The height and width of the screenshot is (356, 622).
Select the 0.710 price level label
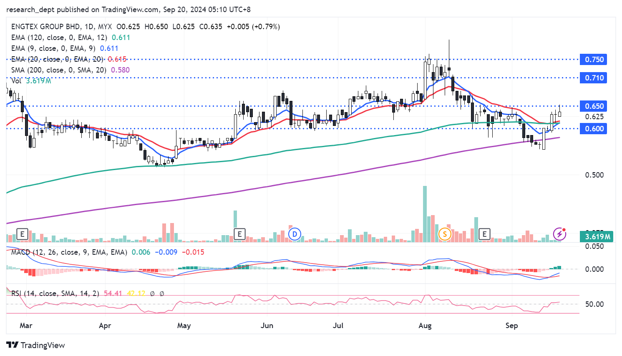pos(594,78)
